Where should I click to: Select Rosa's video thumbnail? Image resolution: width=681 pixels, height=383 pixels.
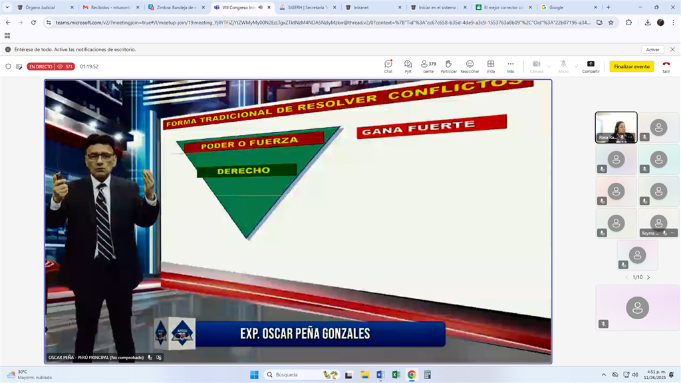(616, 127)
